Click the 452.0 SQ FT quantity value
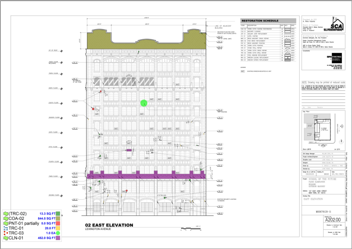This screenshot has height=249, width=352. pyautogui.click(x=46, y=238)
